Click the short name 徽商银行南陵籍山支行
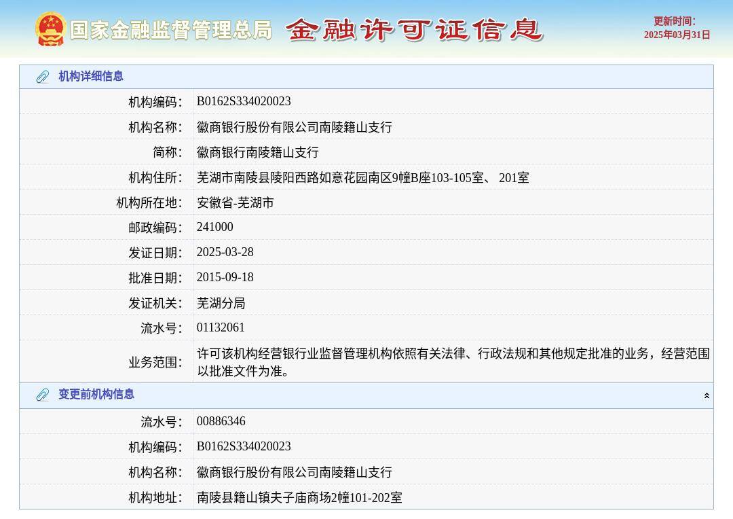The width and height of the screenshot is (733, 519). click(257, 151)
